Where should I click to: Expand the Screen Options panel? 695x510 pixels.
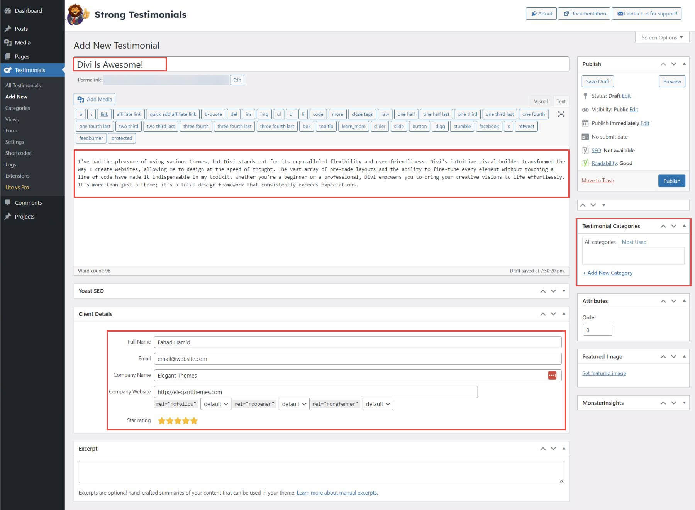coord(662,37)
